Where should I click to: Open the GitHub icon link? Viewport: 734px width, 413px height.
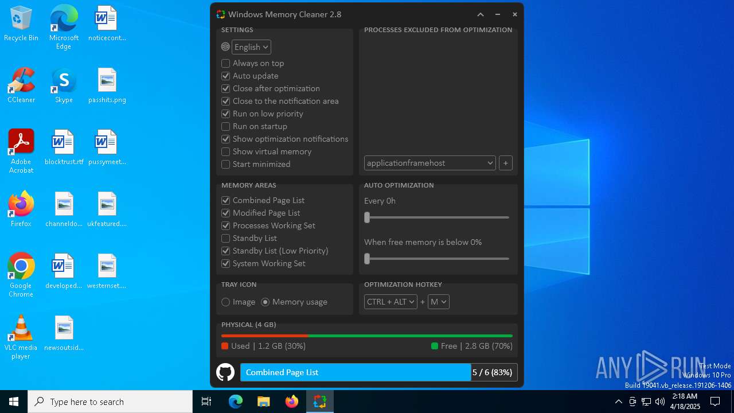[x=225, y=372]
